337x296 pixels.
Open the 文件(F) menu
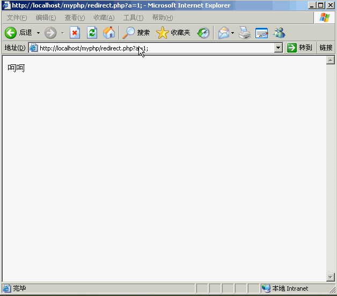point(17,18)
